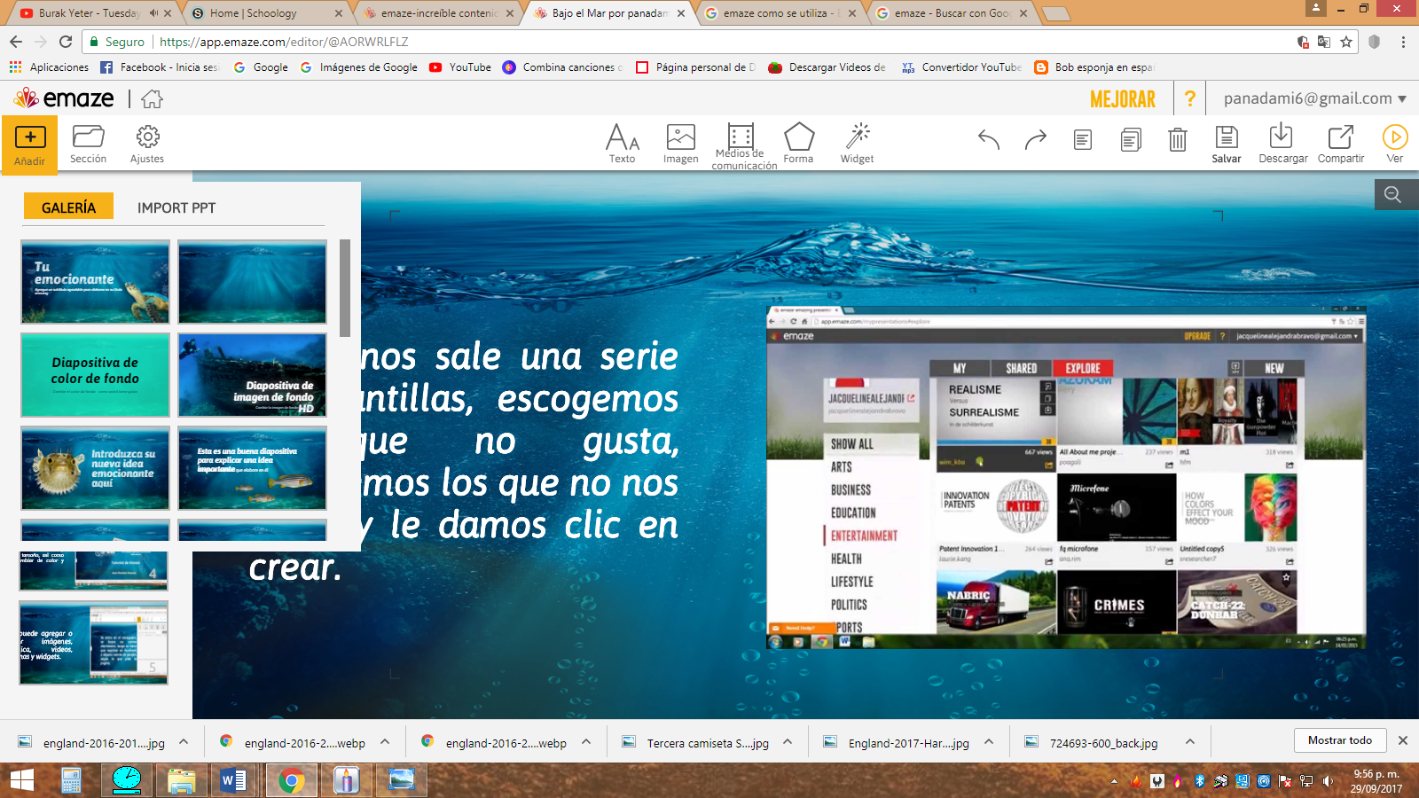Select the Forma shape tool
Image resolution: width=1419 pixels, height=798 pixels.
[798, 144]
